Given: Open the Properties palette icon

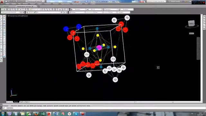Looking at the screenshot, I should 52,9.
